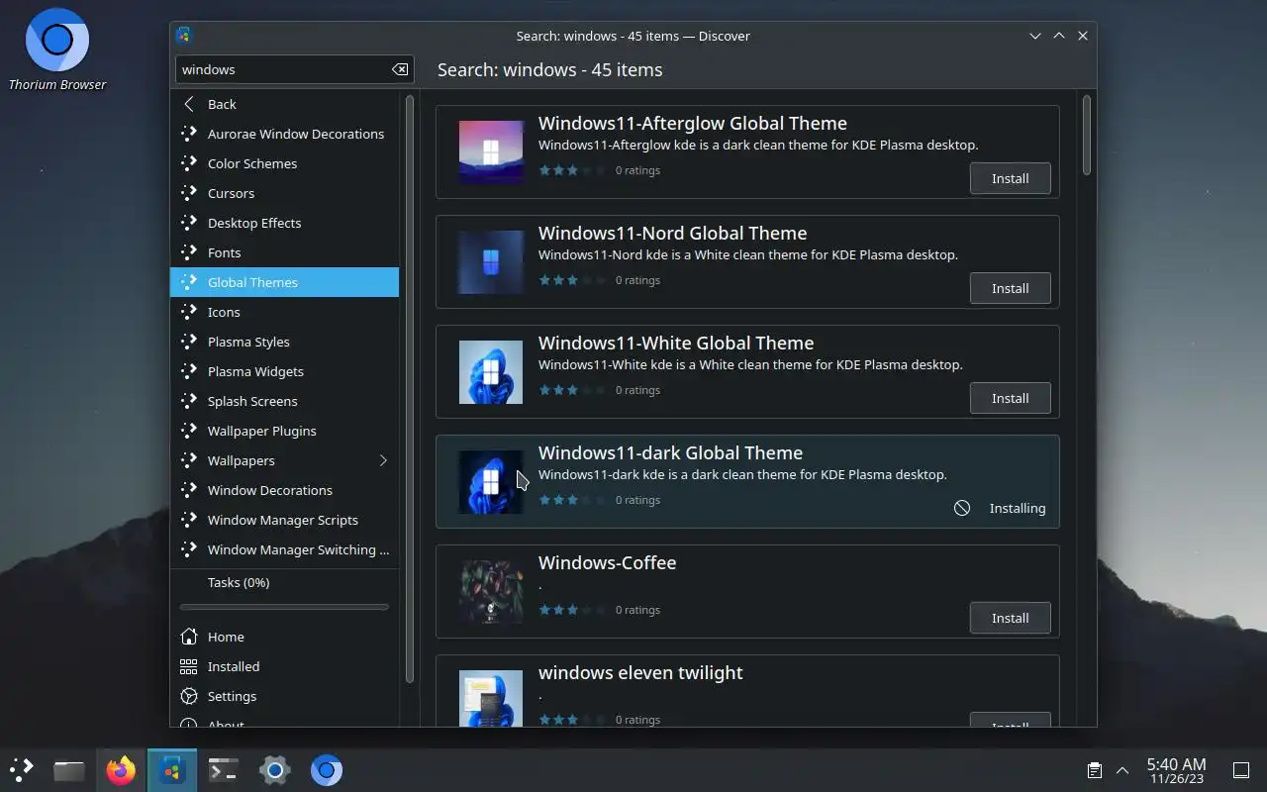Open the Windows-Coffee title
1267x792 pixels.
tap(607, 562)
